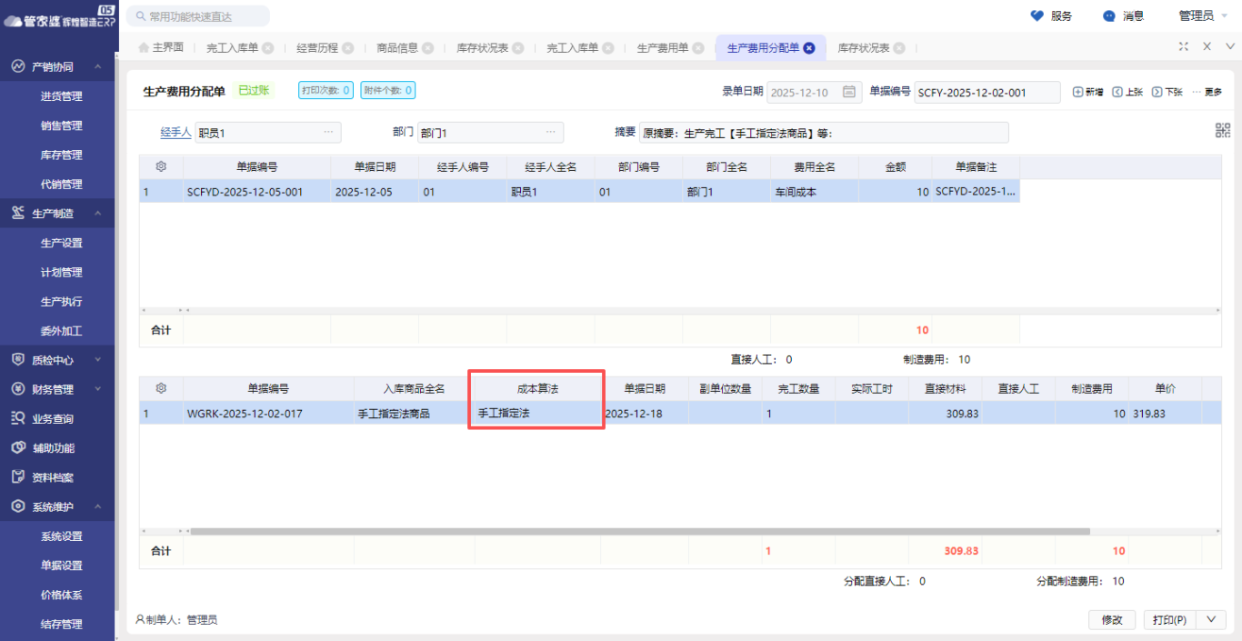1242x641 pixels.
Task: Collapse the 产销协同 sidebar section
Action: [x=98, y=66]
